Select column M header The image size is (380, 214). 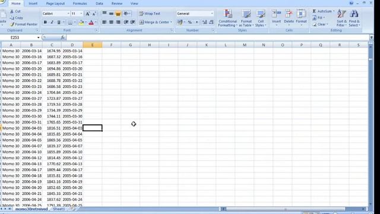[x=245, y=45]
